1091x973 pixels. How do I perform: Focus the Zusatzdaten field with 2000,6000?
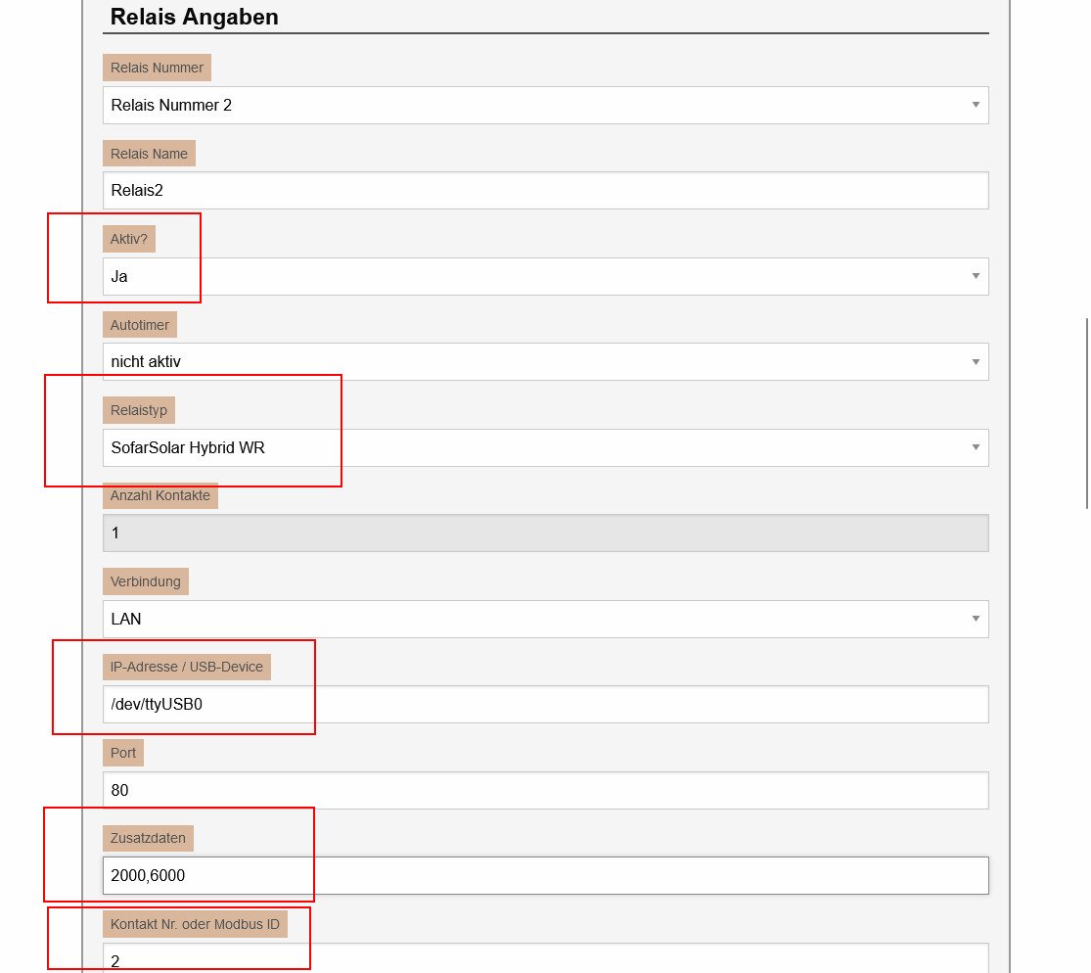545,875
